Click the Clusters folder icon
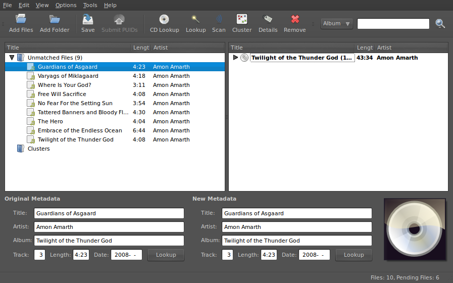The width and height of the screenshot is (453, 283). click(21, 149)
